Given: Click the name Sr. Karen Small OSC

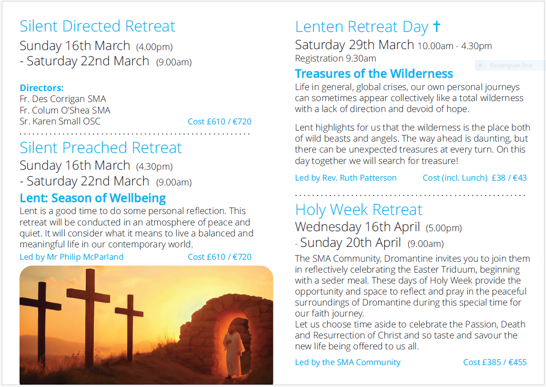Looking at the screenshot, I should coord(60,121).
